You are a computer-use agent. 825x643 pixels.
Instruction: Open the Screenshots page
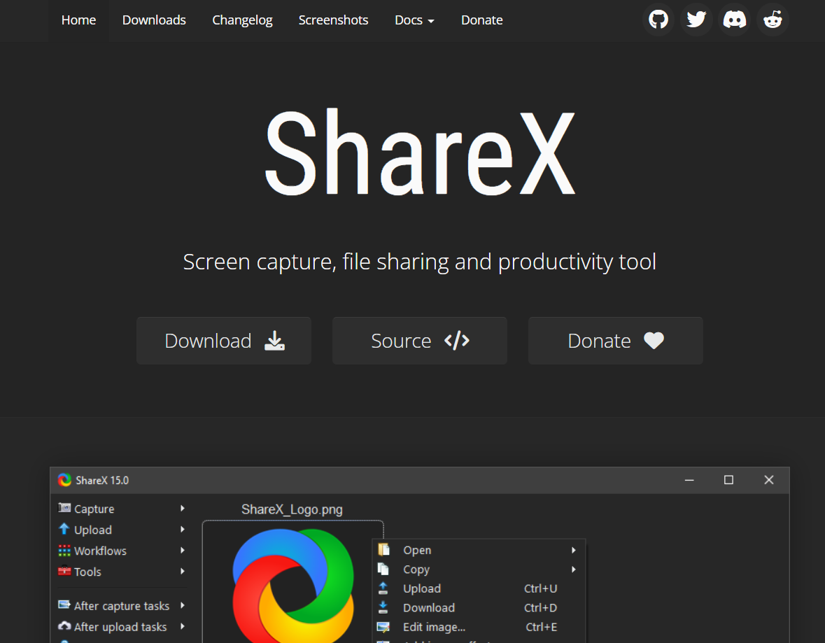(333, 20)
